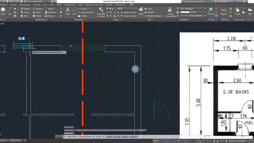Close the command line with X
This screenshot has height=143, width=254.
pyautogui.click(x=58, y=137)
